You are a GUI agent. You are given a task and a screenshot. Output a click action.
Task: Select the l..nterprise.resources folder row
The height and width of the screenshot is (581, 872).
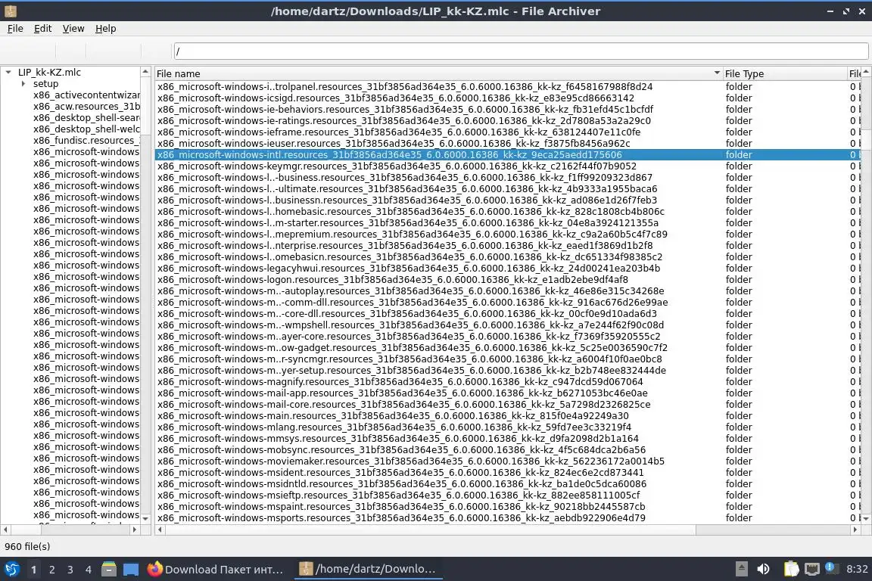(508, 246)
